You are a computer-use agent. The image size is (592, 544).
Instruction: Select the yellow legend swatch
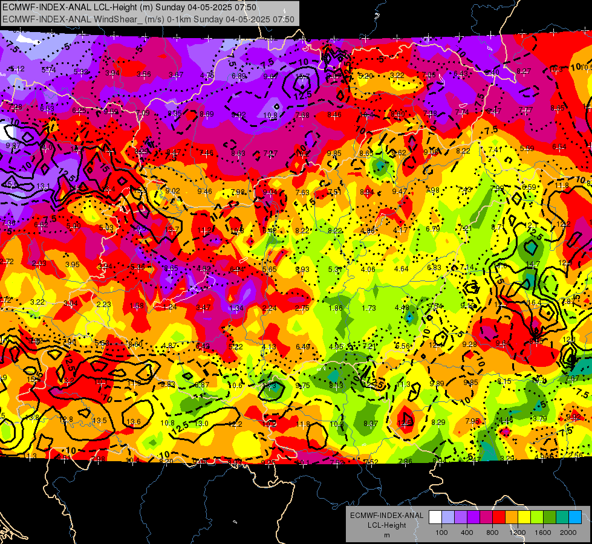[524, 517]
